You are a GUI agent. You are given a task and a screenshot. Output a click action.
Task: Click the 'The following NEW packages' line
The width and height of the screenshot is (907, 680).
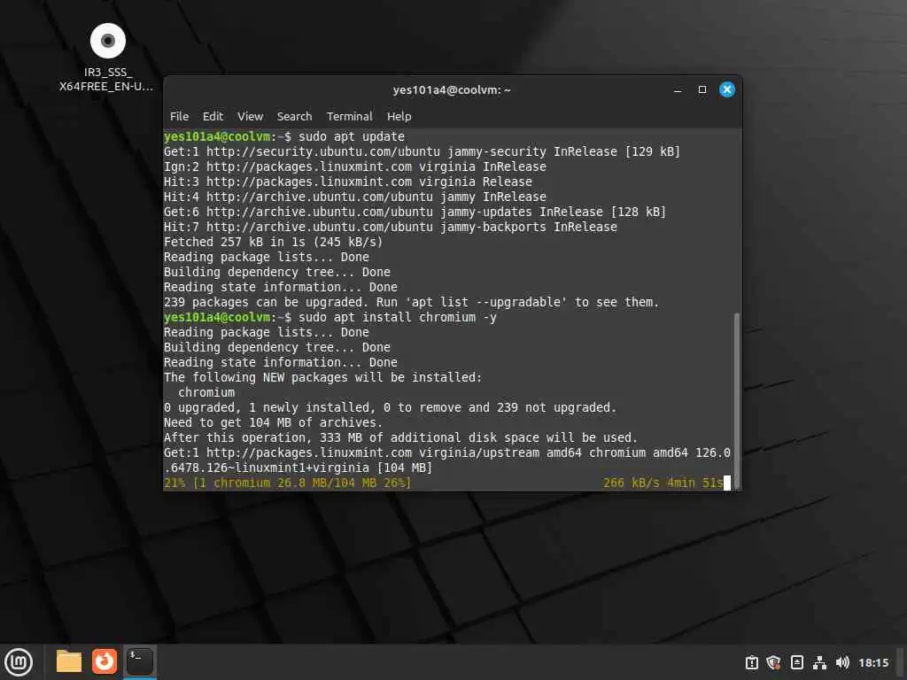(322, 377)
